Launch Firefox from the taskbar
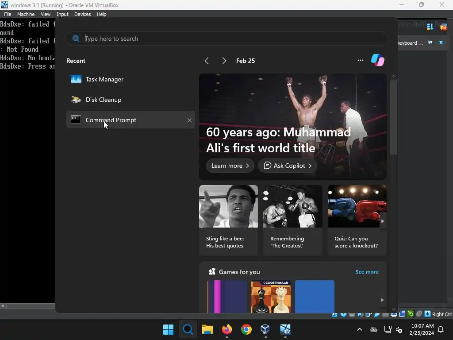 (x=227, y=329)
